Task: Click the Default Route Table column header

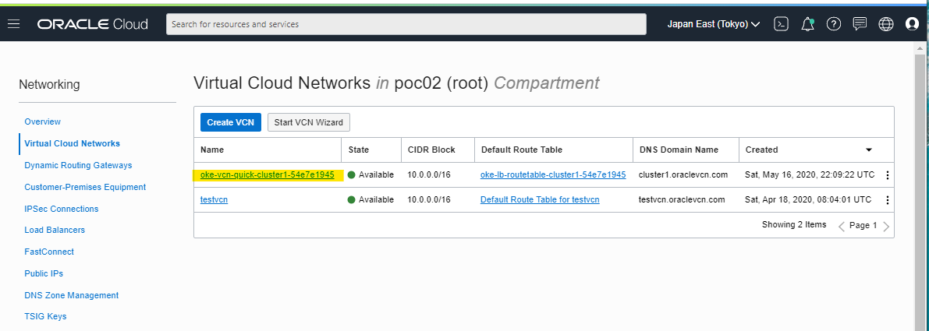Action: 521,150
